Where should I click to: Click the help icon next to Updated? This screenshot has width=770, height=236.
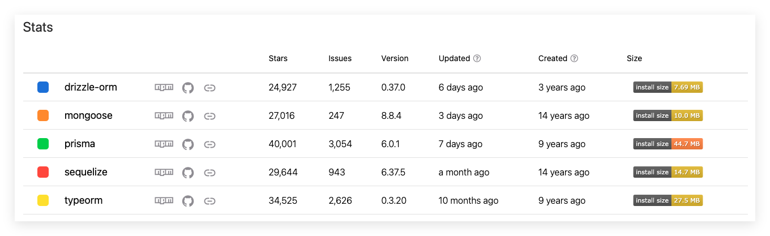477,58
